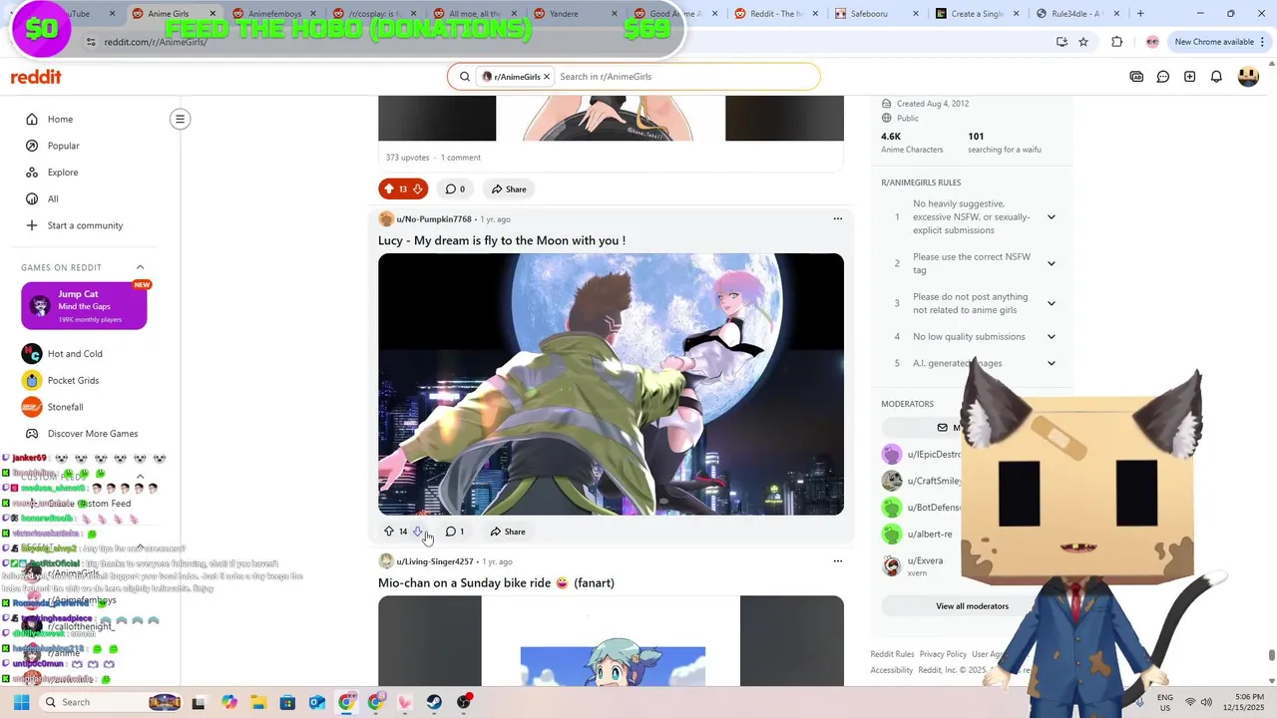Open u/EpicDestro moderator avatar
This screenshot has height=718, width=1277.
pyautogui.click(x=892, y=455)
